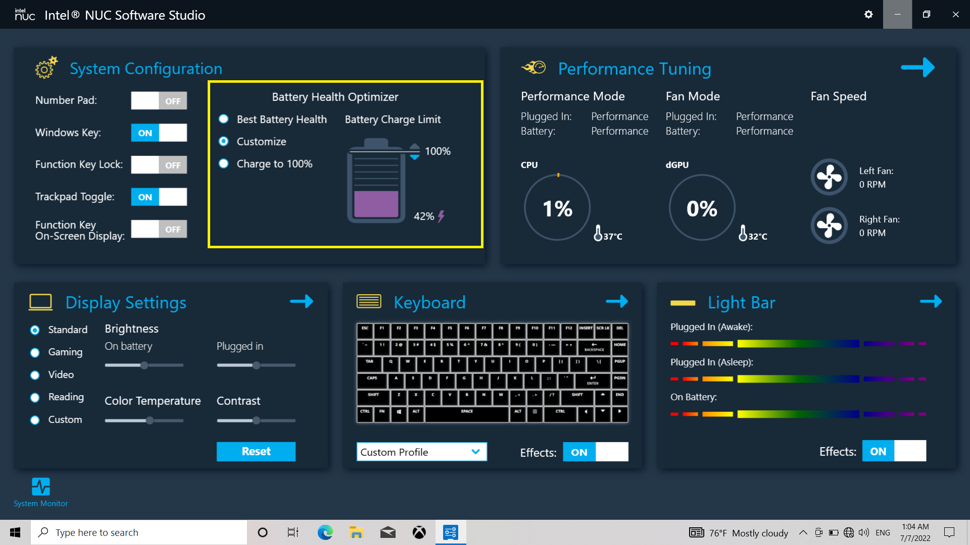
Task: Open Windows Start menu
Action: tap(15, 532)
